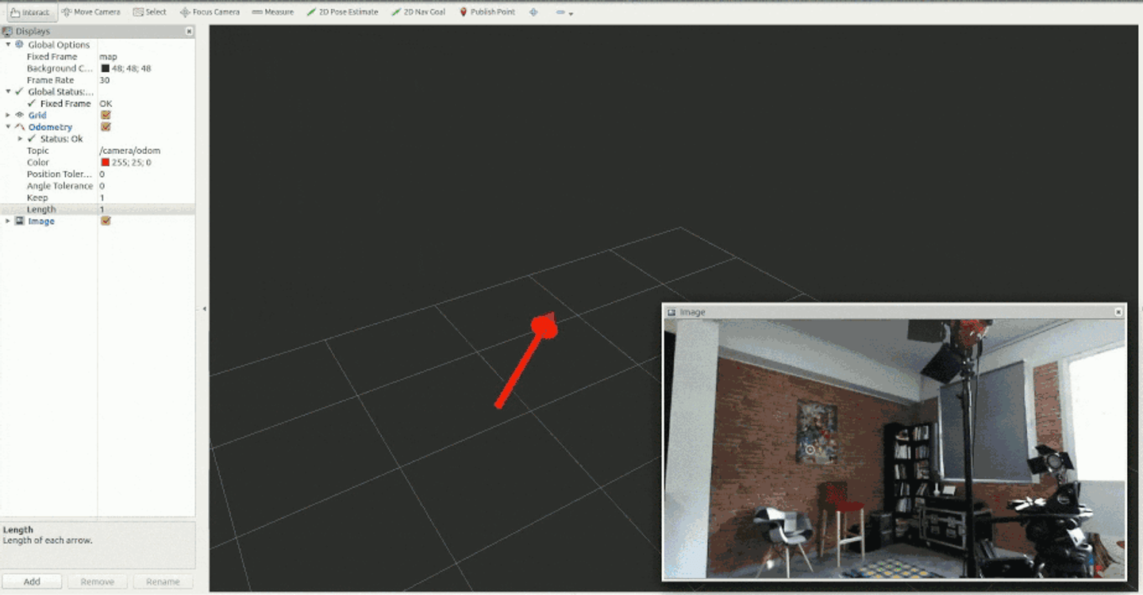Viewport: 1143px width, 595px height.
Task: Activate the 2D Nav Goal tool
Action: coord(418,12)
